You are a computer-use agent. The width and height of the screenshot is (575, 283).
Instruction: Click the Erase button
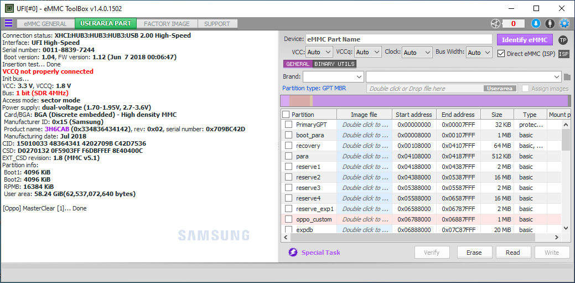coord(474,253)
